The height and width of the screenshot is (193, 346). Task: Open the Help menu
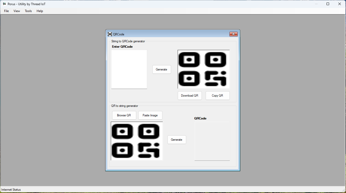click(x=40, y=11)
